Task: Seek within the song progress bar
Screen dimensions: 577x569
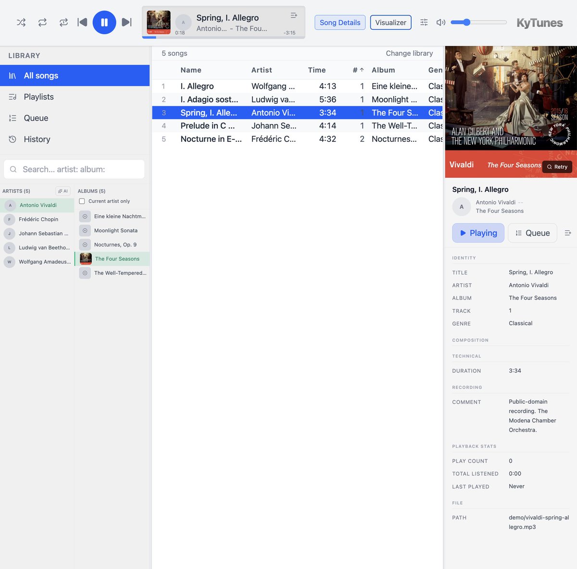Action: tap(224, 37)
